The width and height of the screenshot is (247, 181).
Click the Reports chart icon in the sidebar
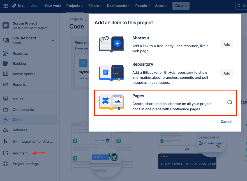point(6,84)
